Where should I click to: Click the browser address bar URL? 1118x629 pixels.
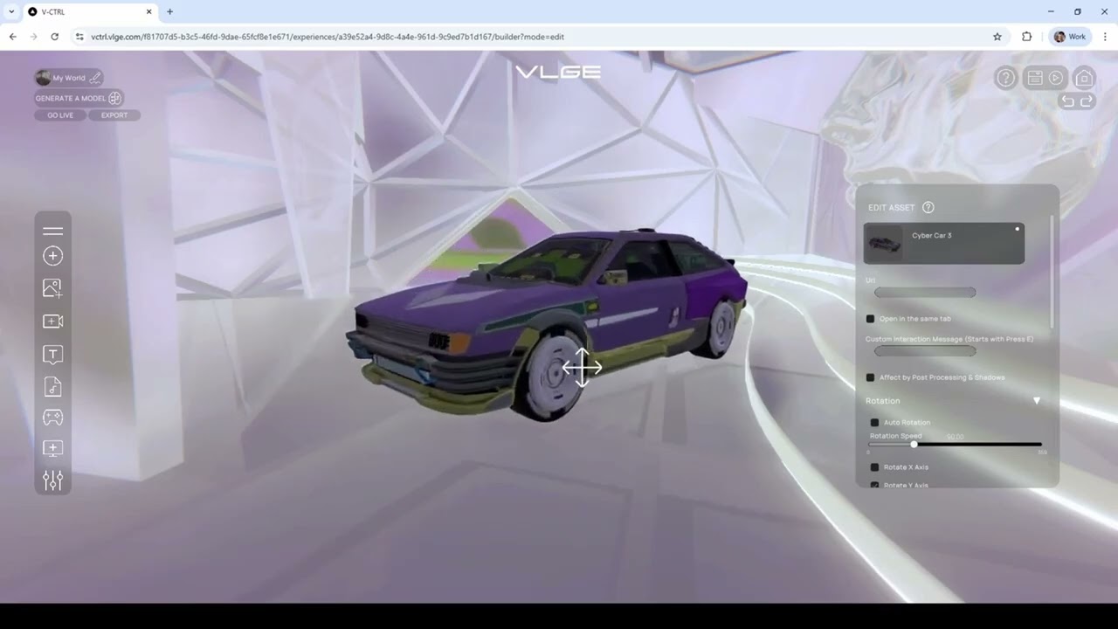click(x=328, y=37)
